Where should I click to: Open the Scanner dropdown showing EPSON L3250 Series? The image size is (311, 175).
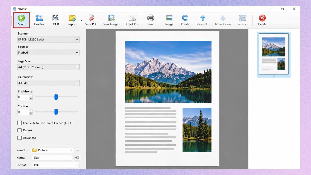click(x=48, y=39)
